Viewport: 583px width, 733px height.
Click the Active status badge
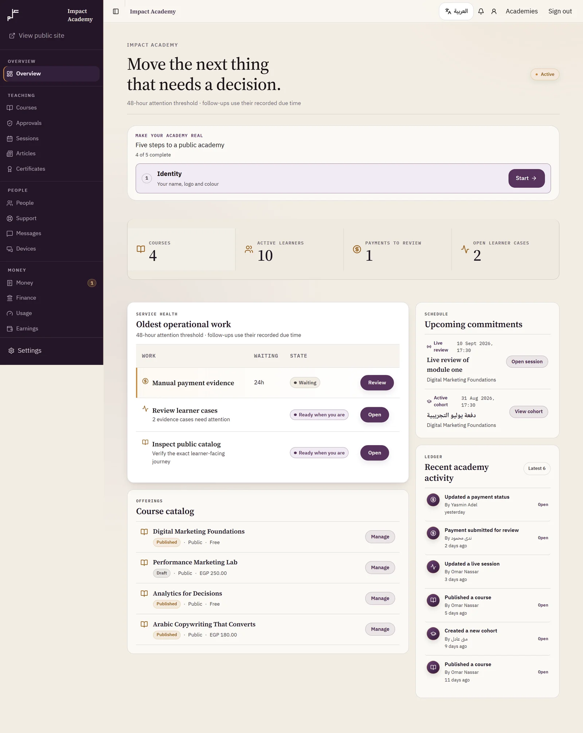pos(545,74)
